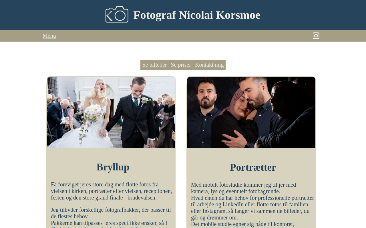Click the Portrætter heading
Viewport: 366px width, 228px height.
[x=253, y=167]
